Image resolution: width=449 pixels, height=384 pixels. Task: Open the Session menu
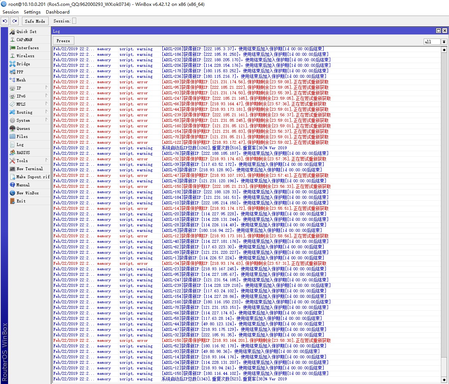click(x=11, y=12)
